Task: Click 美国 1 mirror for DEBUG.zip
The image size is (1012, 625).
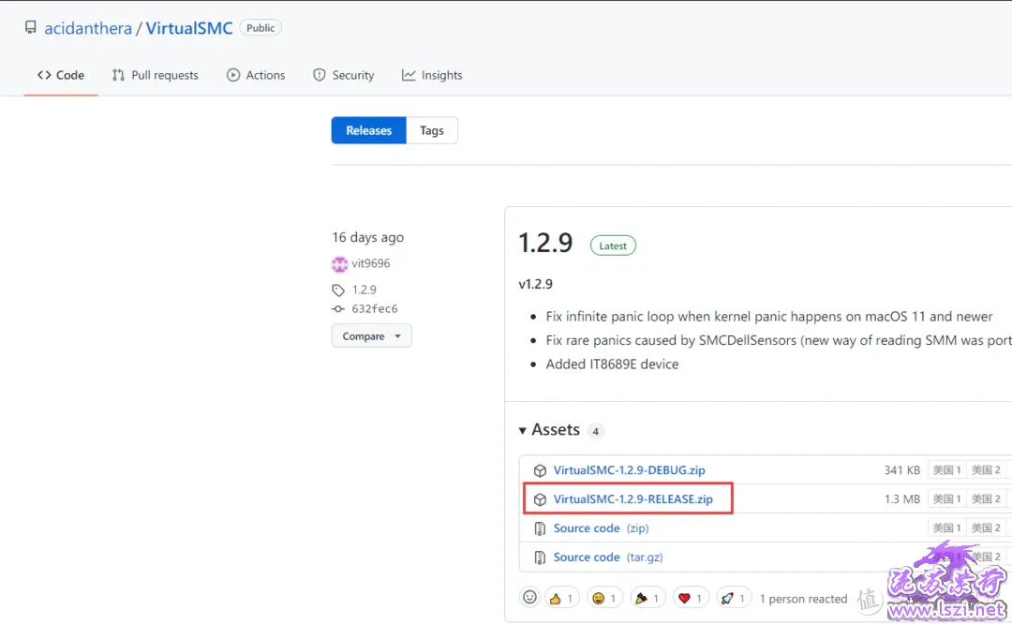Action: pyautogui.click(x=946, y=470)
